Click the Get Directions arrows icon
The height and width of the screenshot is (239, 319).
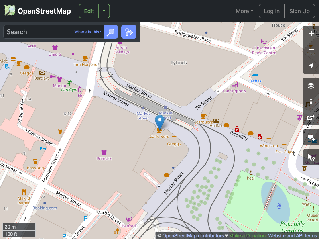(128, 32)
